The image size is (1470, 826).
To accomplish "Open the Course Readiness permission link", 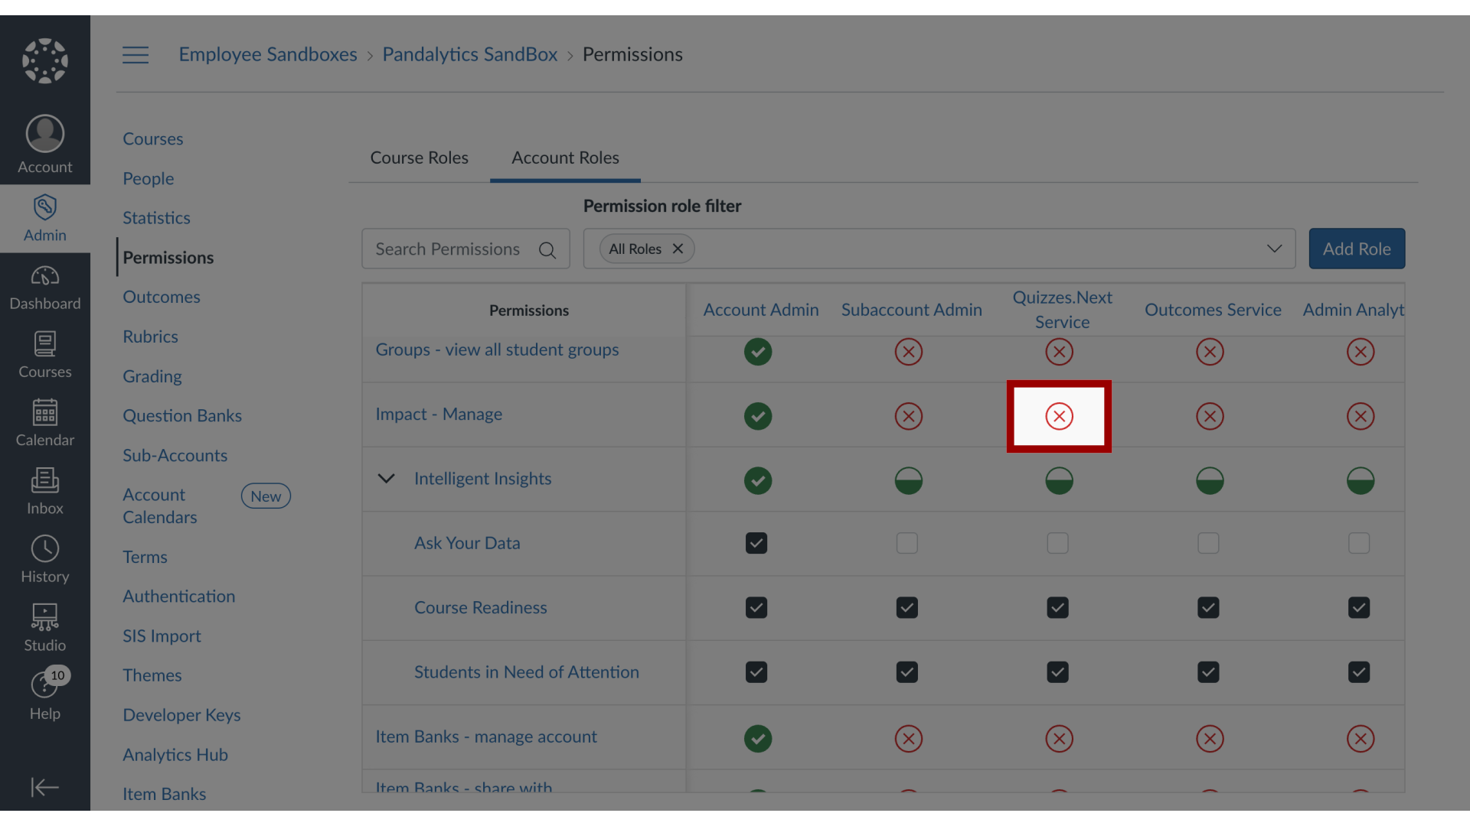I will [x=481, y=608].
